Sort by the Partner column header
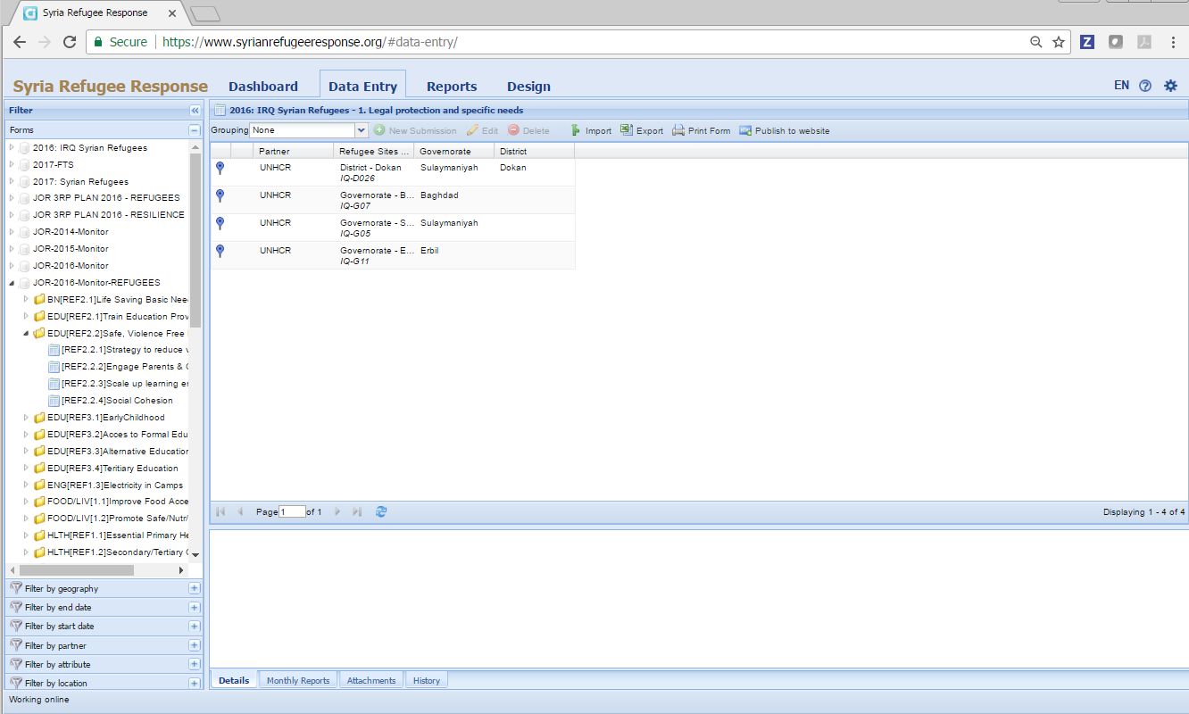This screenshot has height=714, width=1189. tap(294, 151)
